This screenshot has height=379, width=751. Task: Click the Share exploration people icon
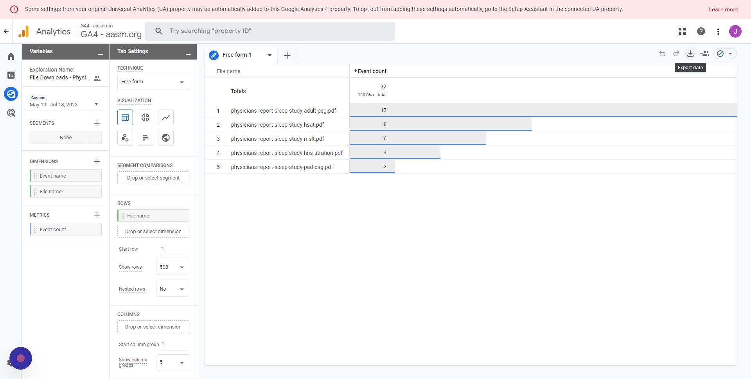point(704,54)
